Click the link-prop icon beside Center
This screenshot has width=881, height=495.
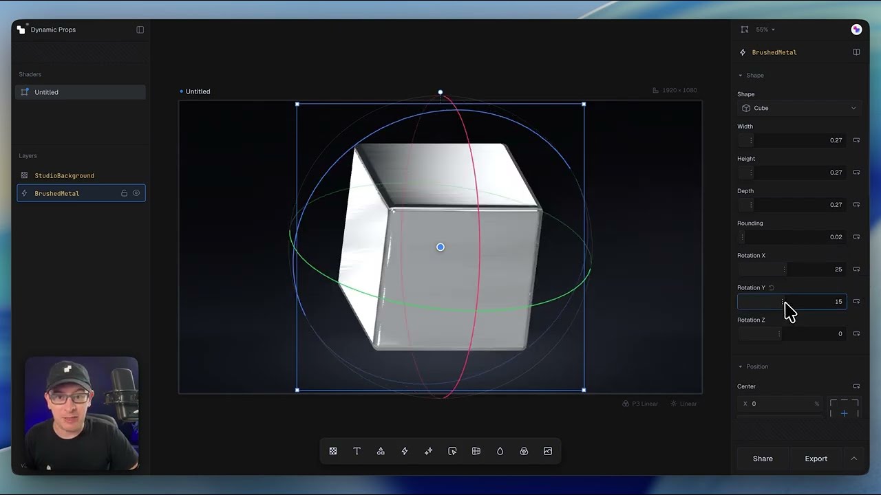click(857, 386)
